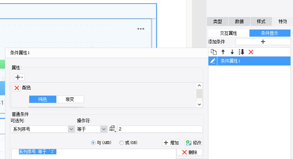Click the 修改 button
293x159 pixels.
(193, 143)
